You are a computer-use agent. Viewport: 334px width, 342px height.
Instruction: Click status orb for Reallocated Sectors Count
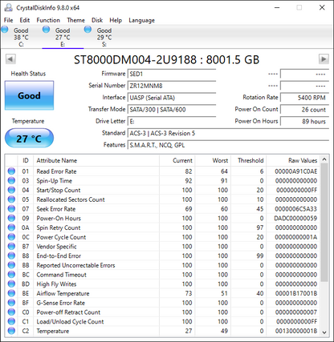[x=11, y=199]
